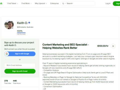This screenshot has height=90, width=120.
Task: Click the 'Sign up to discuss your project' heading
Action: pos(19,44)
